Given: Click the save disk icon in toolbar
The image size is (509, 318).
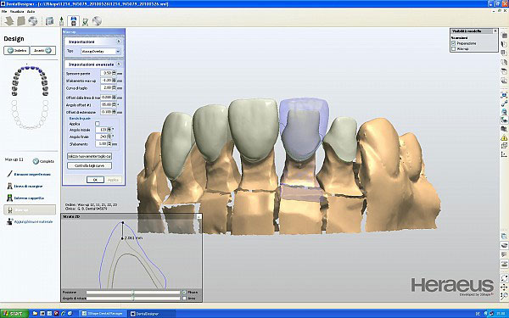Looking at the screenshot, I should click(x=73, y=21).
